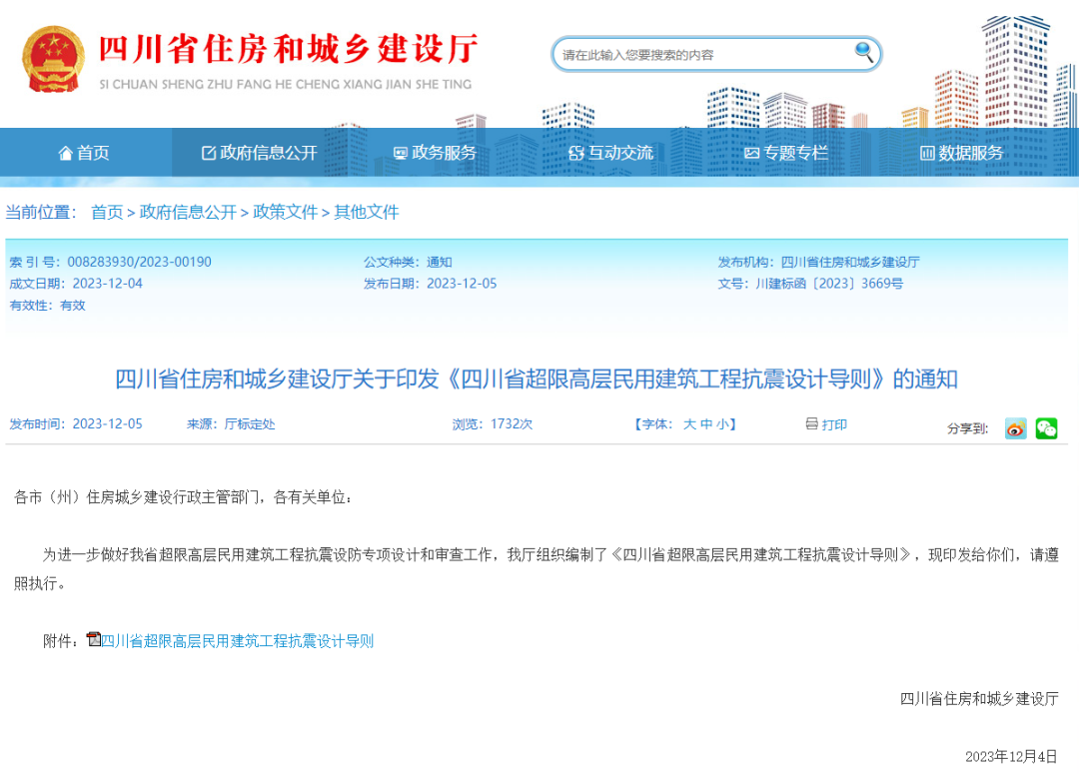Viewport: 1079px width, 775px height.
Task: Click the PDF attachment icon
Action: pos(94,640)
